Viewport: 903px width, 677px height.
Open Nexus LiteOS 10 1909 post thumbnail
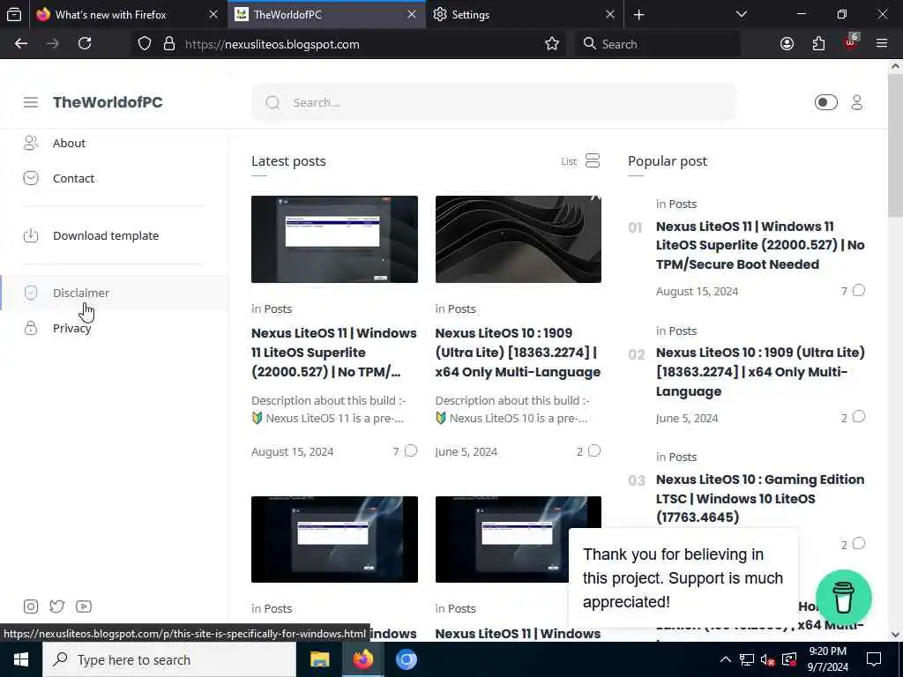pyautogui.click(x=519, y=239)
